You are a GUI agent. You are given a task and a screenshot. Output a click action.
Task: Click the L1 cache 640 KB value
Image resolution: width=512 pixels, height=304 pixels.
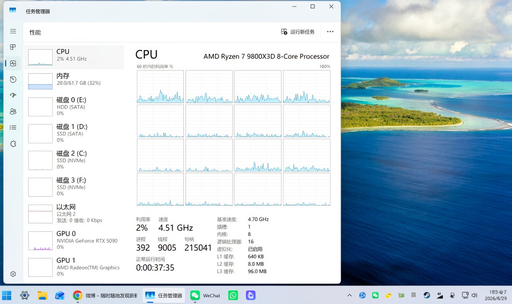pos(256,257)
